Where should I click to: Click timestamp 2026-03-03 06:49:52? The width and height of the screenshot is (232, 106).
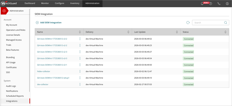pos(143,39)
